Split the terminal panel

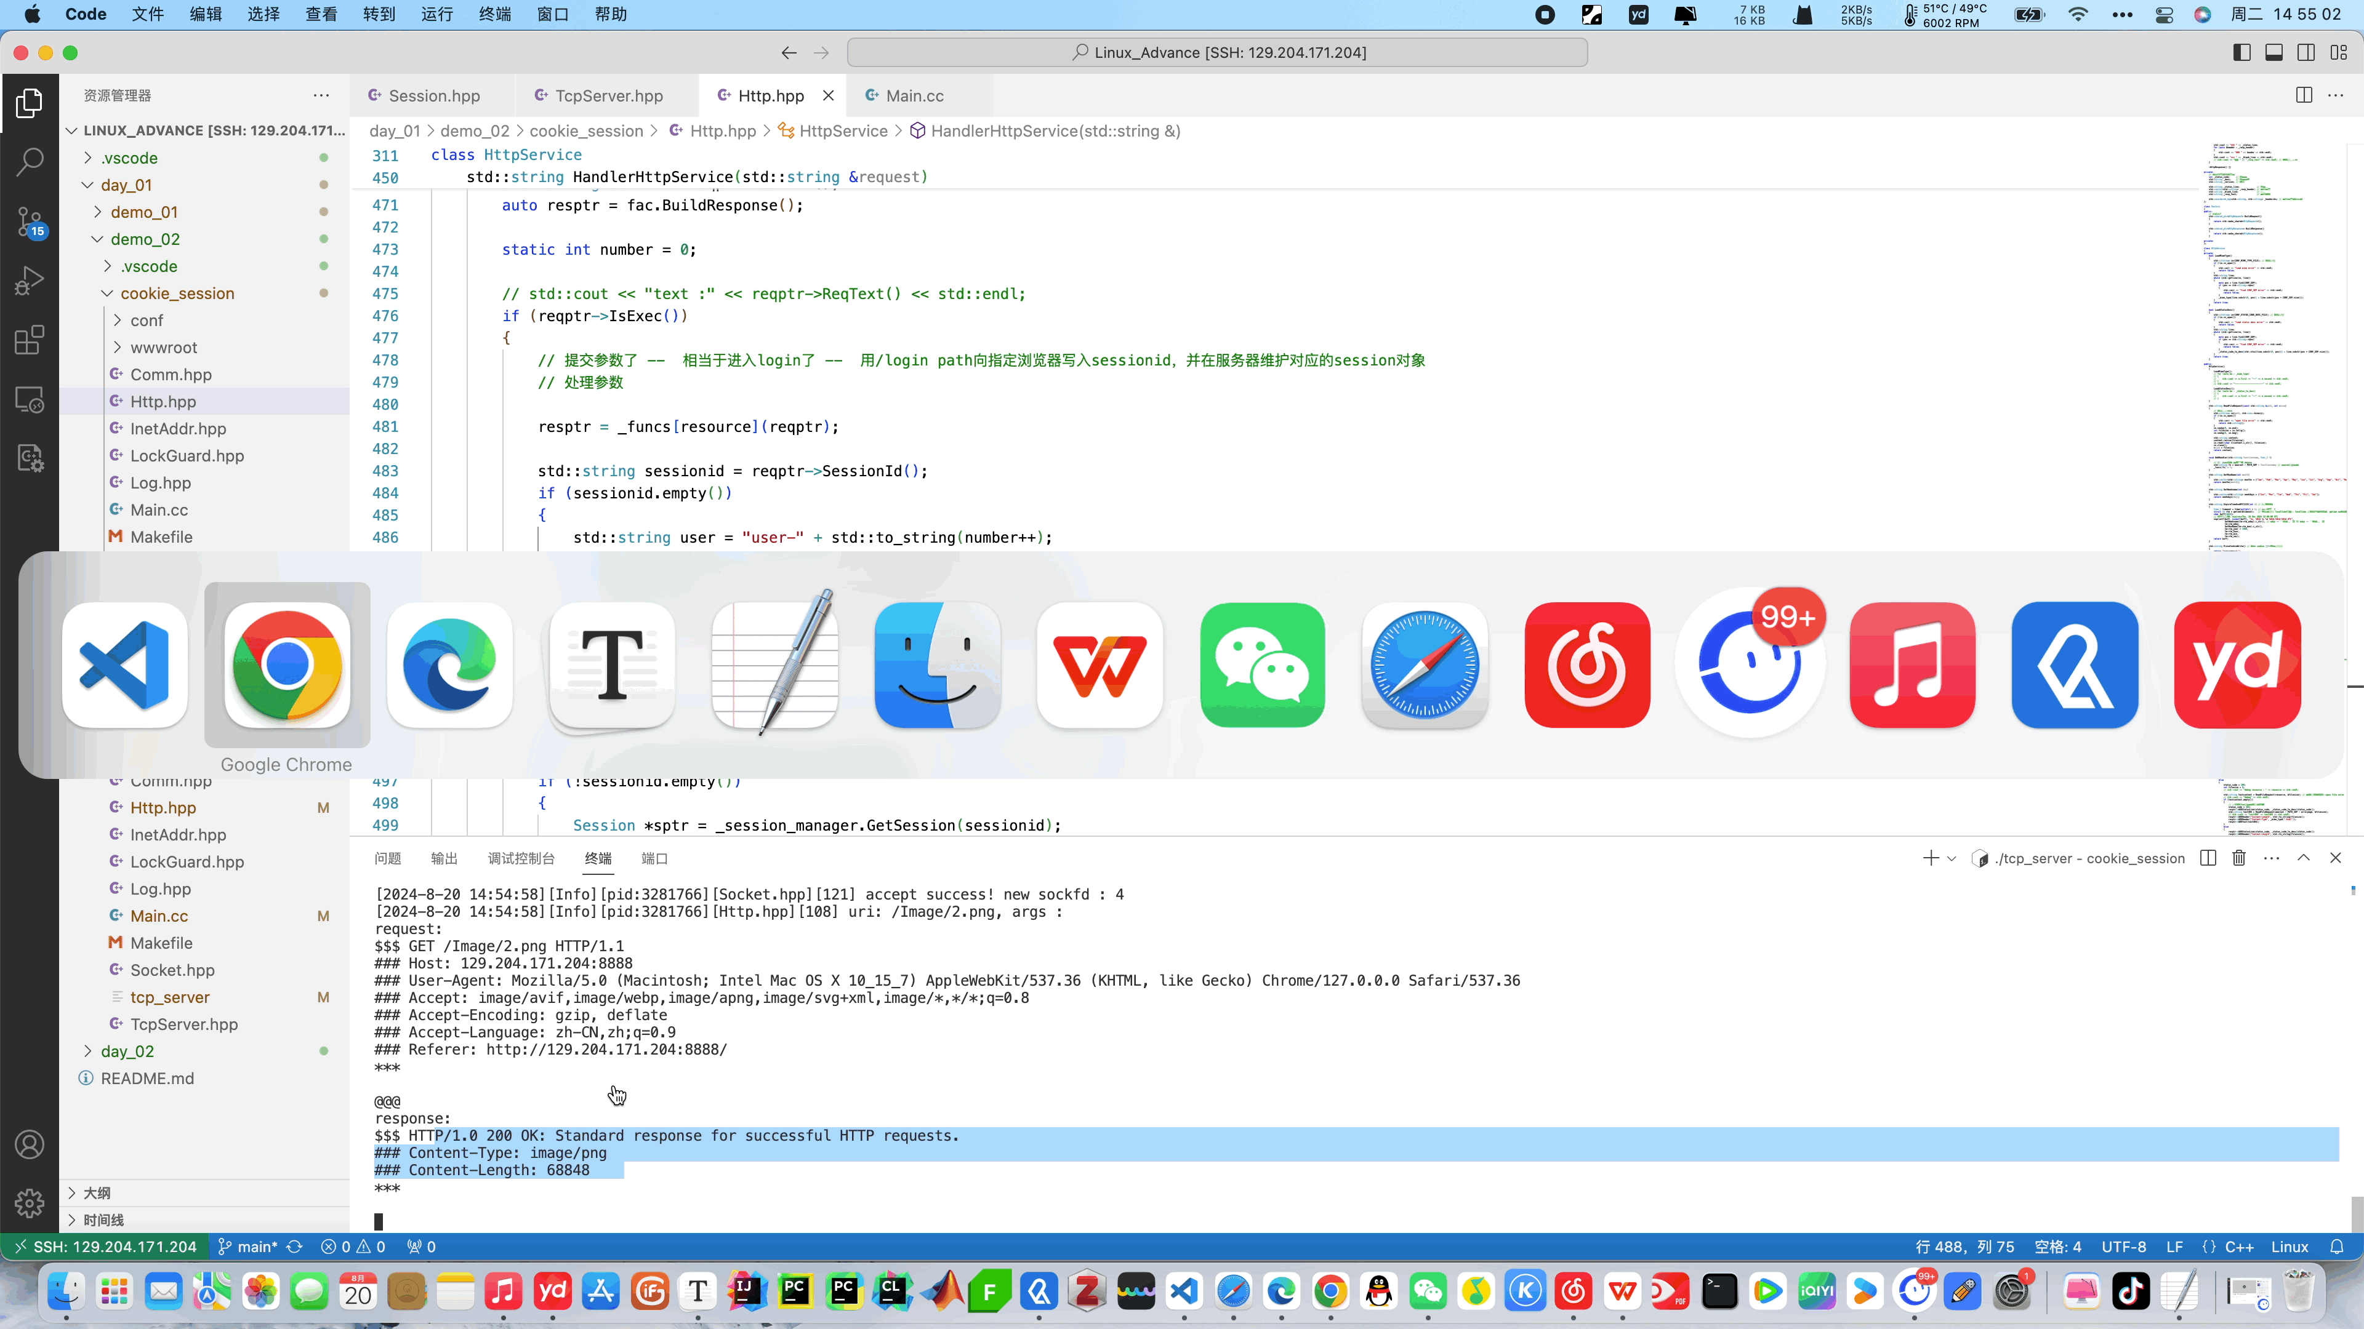click(x=2208, y=858)
